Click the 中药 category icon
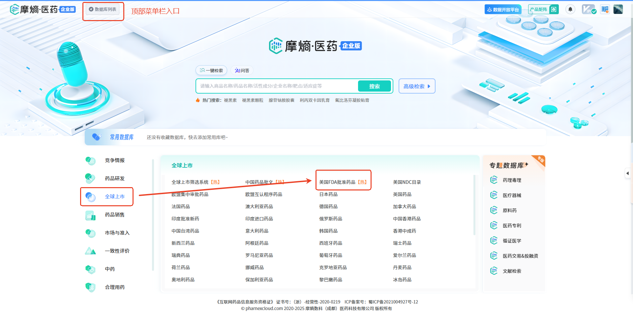This screenshot has height=314, width=633. click(90, 269)
